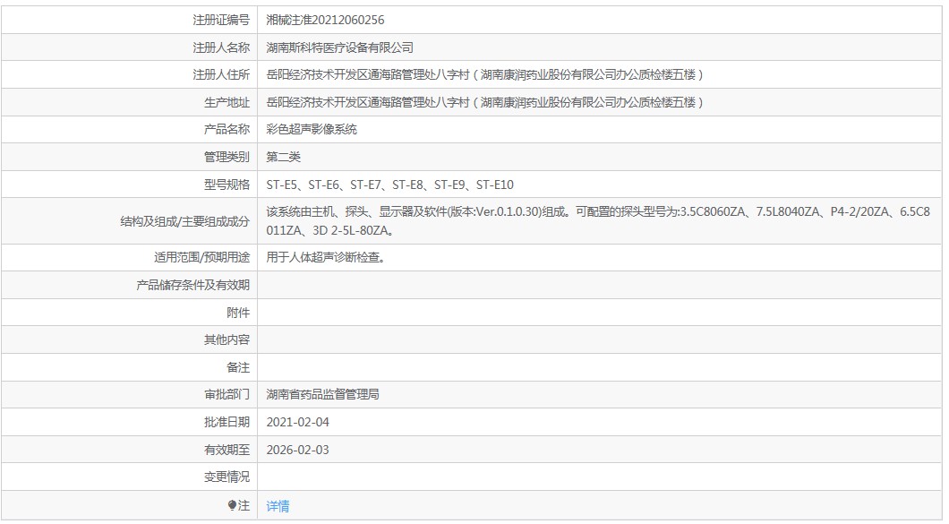Select the 注册人住所 label
Screen dimensions: 949x524
[221, 74]
